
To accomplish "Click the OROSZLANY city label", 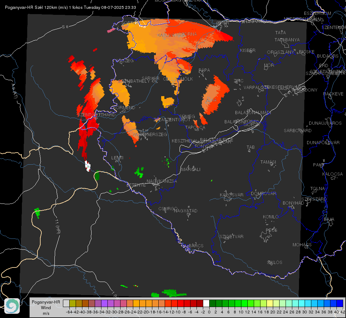I will 281,52.
